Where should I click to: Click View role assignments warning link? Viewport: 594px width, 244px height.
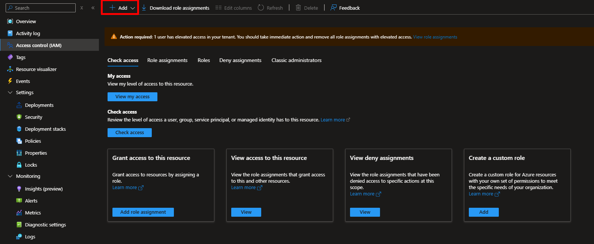[435, 37]
